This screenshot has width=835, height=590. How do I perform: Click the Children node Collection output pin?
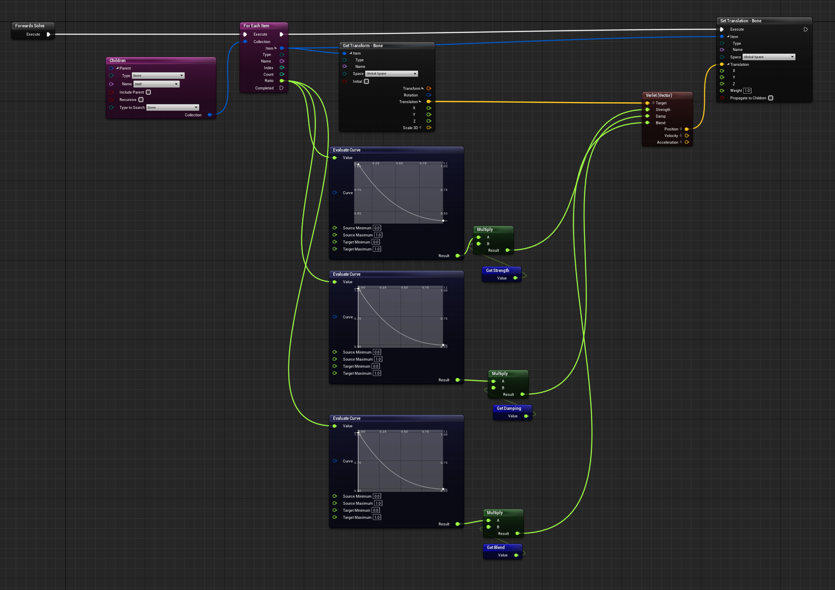tap(210, 115)
